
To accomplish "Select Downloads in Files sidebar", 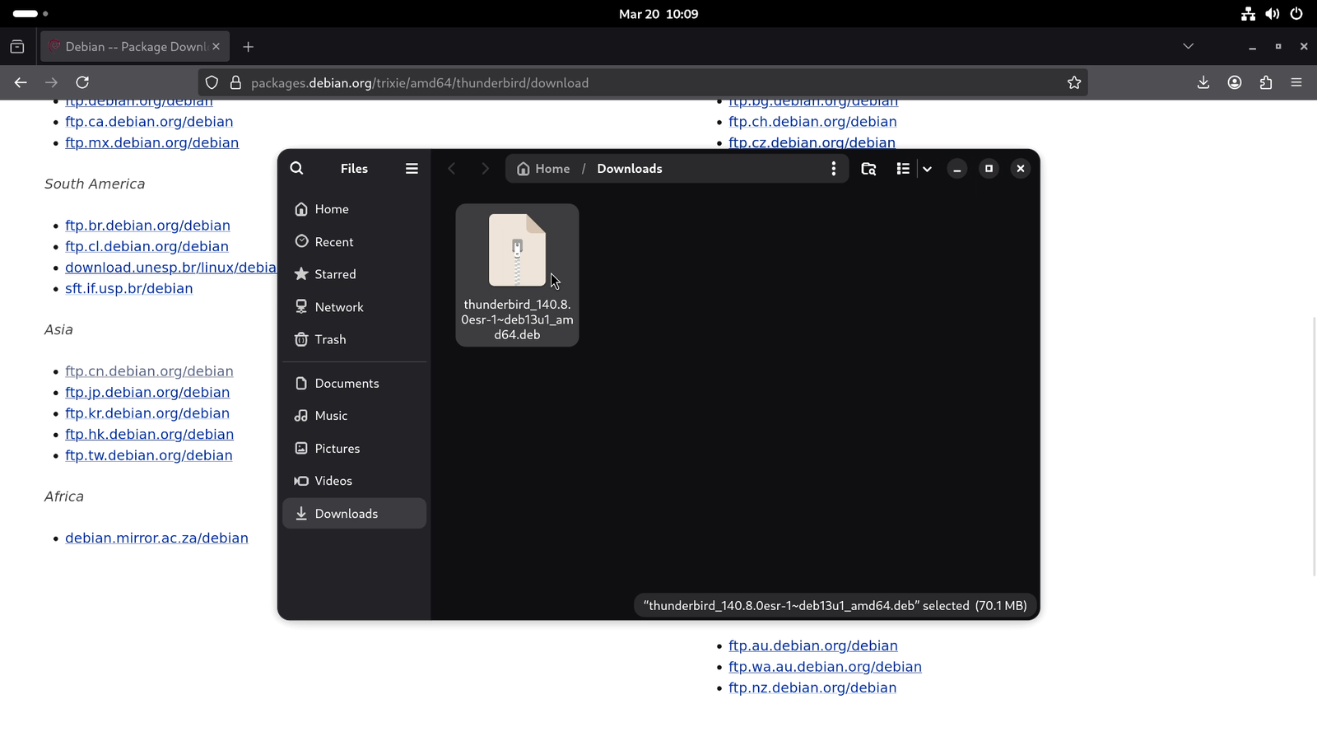I will tap(355, 513).
